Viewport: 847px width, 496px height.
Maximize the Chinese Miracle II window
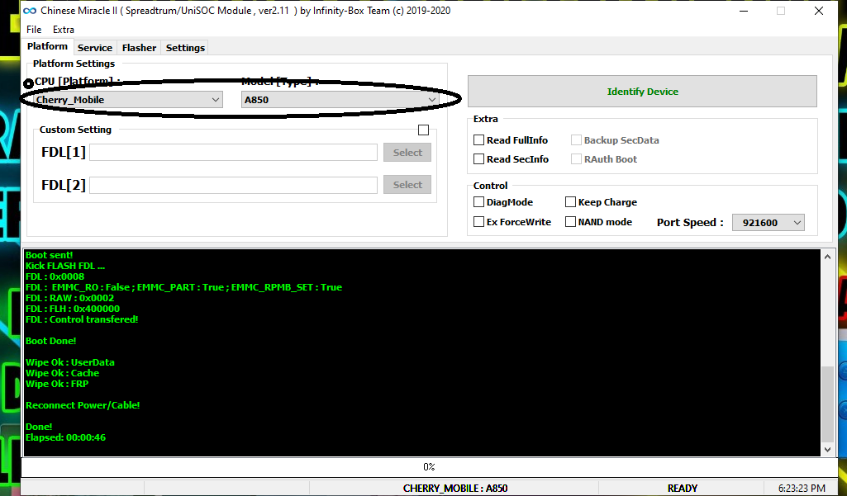point(781,11)
